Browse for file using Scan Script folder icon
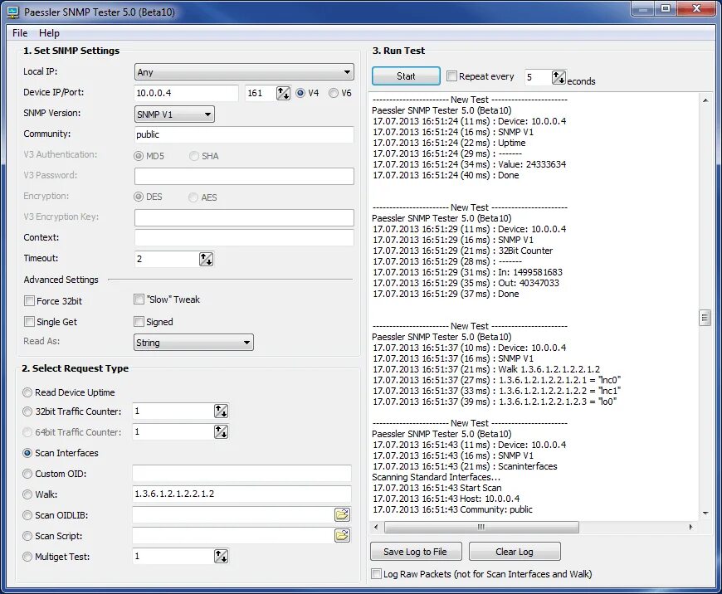The width and height of the screenshot is (722, 594). pos(342,536)
